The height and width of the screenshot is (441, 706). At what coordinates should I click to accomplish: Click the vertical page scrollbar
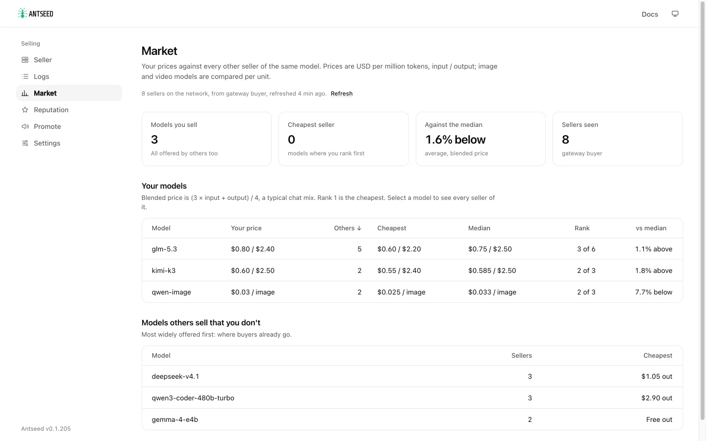[x=702, y=211]
